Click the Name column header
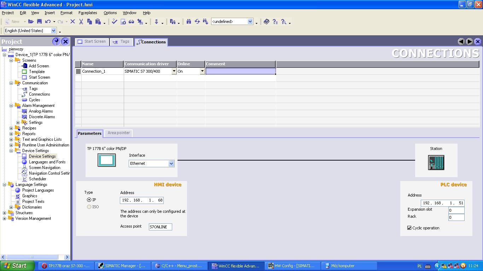Screen dimensions: 483x271 (103, 64)
